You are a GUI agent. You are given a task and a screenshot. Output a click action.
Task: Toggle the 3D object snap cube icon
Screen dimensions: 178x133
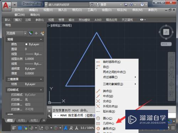point(47,128)
